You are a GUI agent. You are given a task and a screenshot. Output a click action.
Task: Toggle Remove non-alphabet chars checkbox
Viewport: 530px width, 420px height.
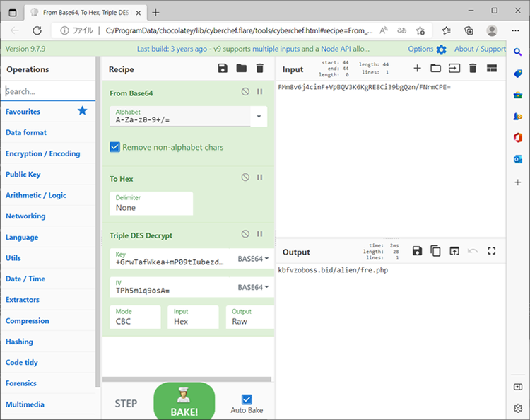click(x=114, y=147)
